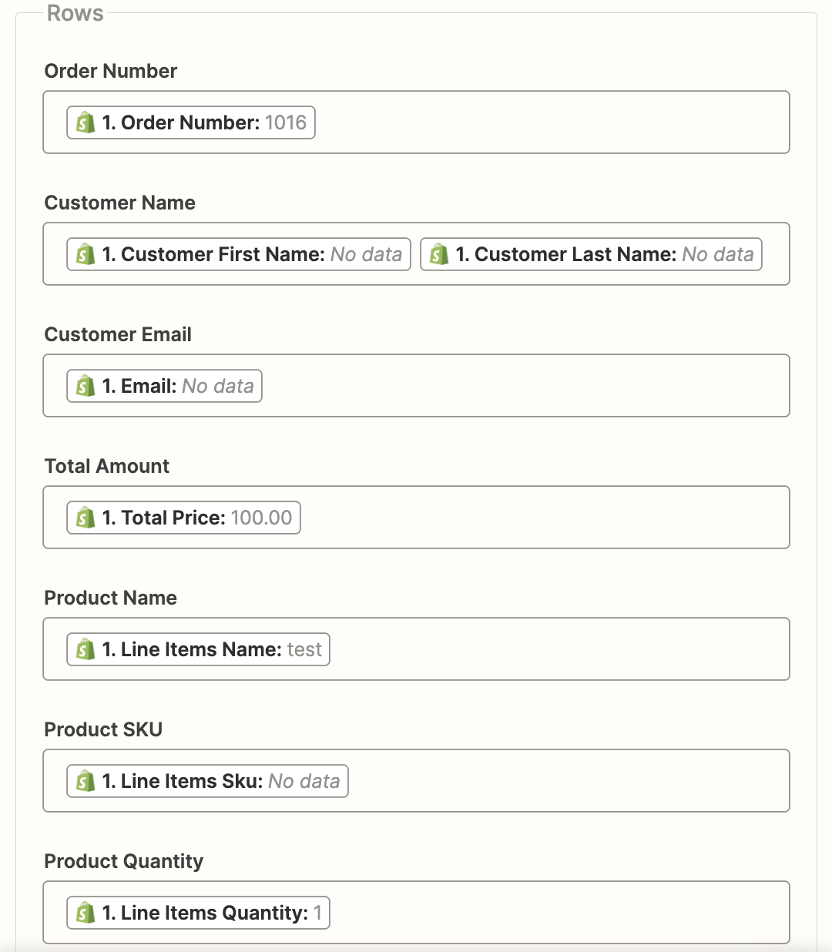Click the Shopify icon on the Order Number pill
Screen dimensions: 832x952
point(84,122)
